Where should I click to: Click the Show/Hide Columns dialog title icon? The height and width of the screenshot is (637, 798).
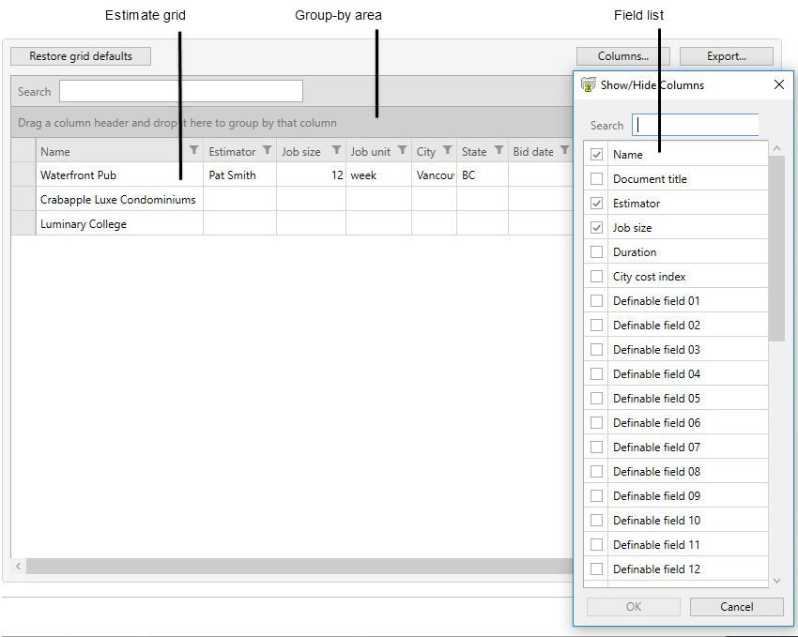[x=589, y=84]
